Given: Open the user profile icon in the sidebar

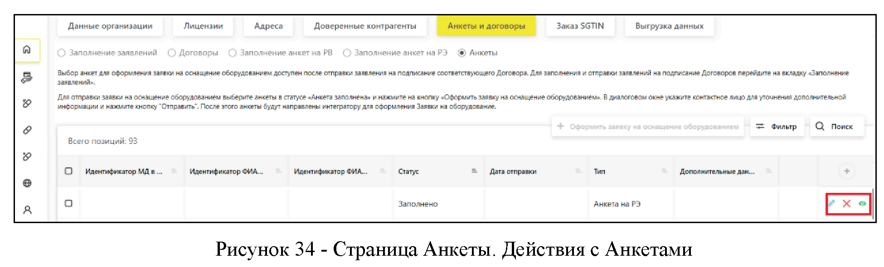Looking at the screenshot, I should (x=27, y=210).
